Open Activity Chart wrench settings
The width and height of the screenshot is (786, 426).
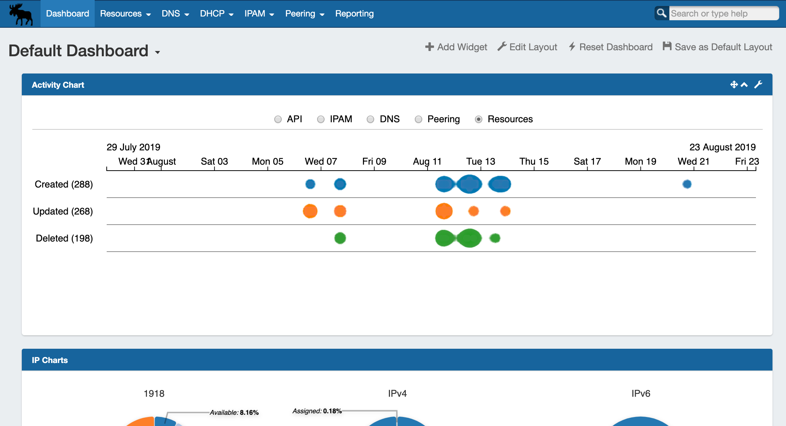coord(758,85)
